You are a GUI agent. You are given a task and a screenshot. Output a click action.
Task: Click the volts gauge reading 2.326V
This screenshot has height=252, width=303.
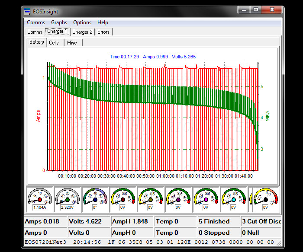pyautogui.click(x=68, y=199)
